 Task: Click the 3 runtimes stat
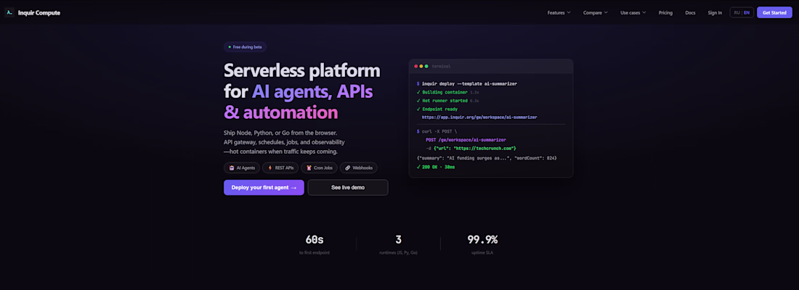coord(399,244)
